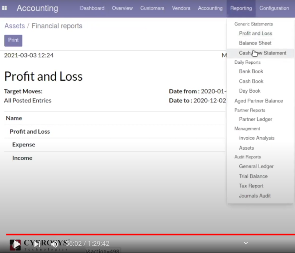Click the Date to value 2020-12-02
The width and height of the screenshot is (295, 253).
click(210, 101)
